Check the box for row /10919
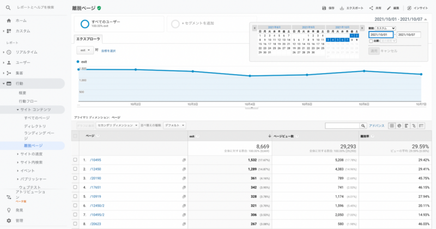436x229 pixels. click(75, 196)
